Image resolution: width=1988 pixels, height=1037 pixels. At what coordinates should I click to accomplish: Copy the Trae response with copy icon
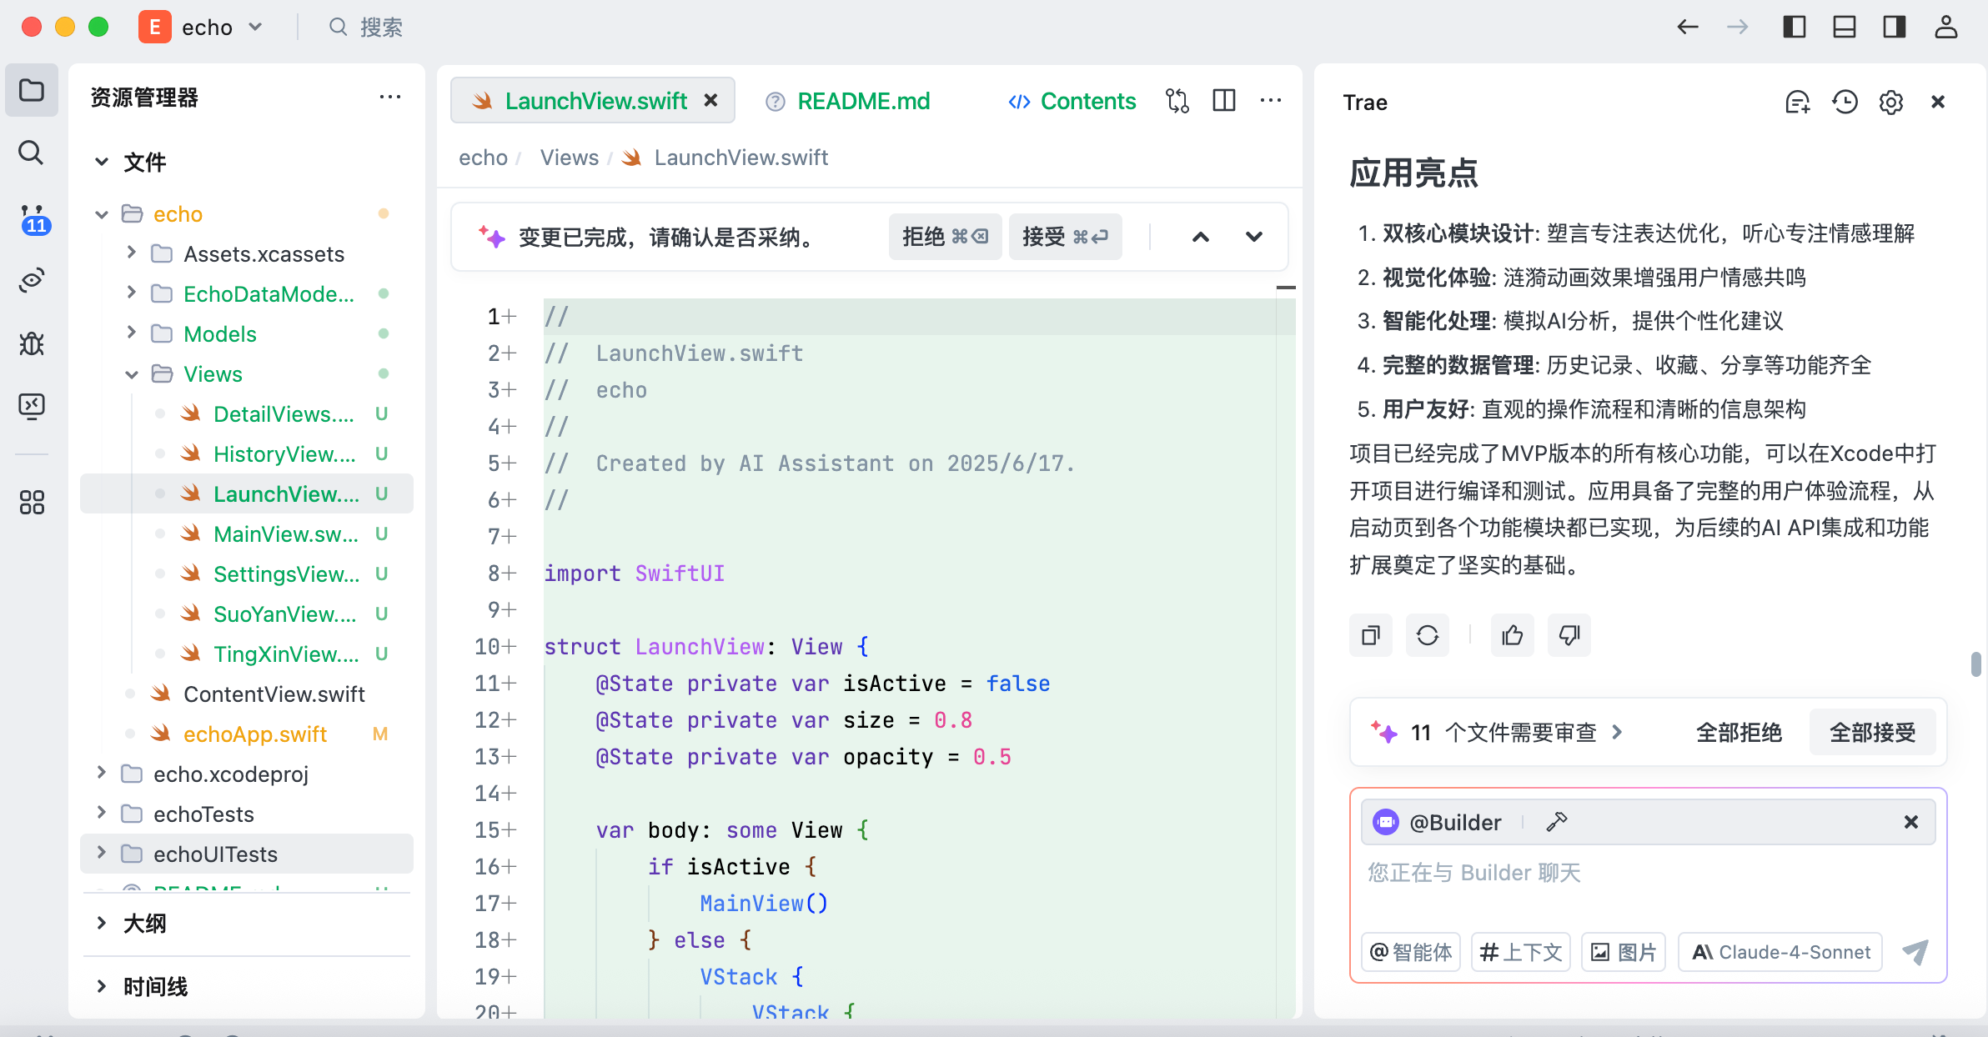tap(1370, 635)
